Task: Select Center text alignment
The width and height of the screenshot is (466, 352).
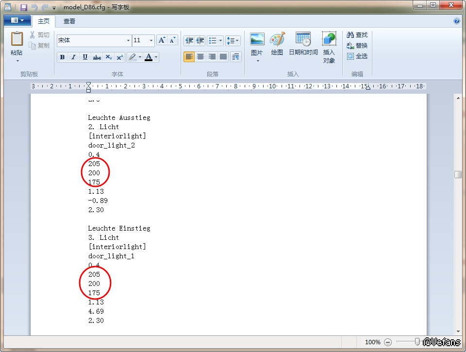Action: tap(200, 56)
